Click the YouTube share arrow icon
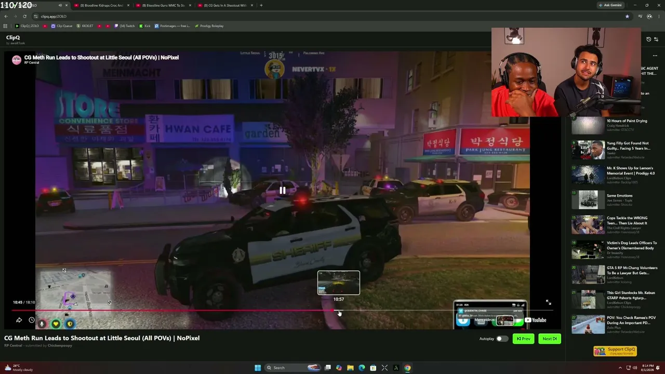 19,320
